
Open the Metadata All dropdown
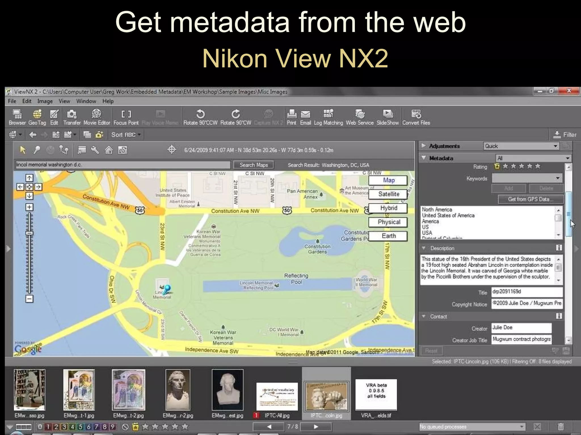pos(534,158)
